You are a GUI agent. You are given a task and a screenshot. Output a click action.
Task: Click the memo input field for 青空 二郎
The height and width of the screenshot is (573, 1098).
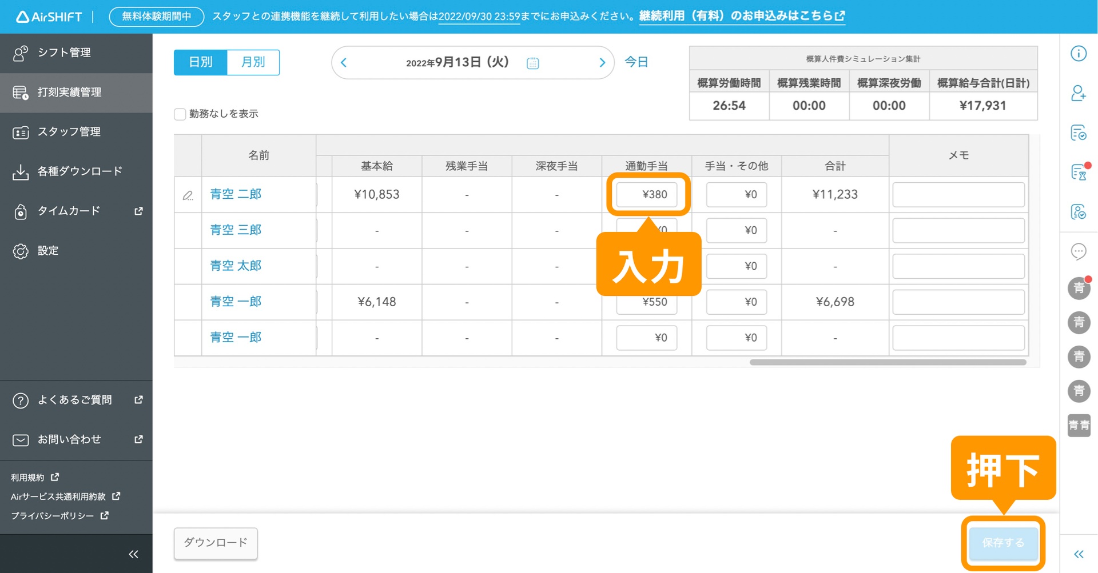pos(958,194)
